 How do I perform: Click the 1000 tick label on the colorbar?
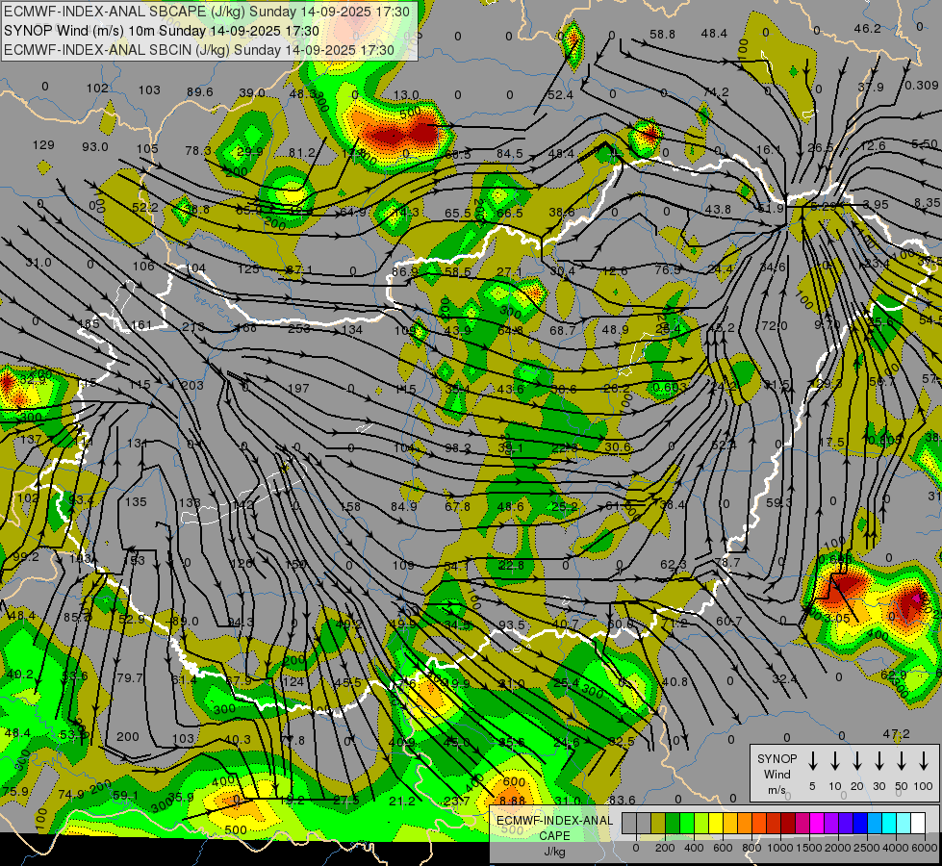780,848
